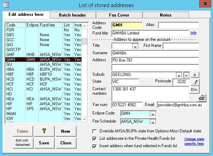Open the Title dropdown
This screenshot has height=156, width=213.
(135, 46)
